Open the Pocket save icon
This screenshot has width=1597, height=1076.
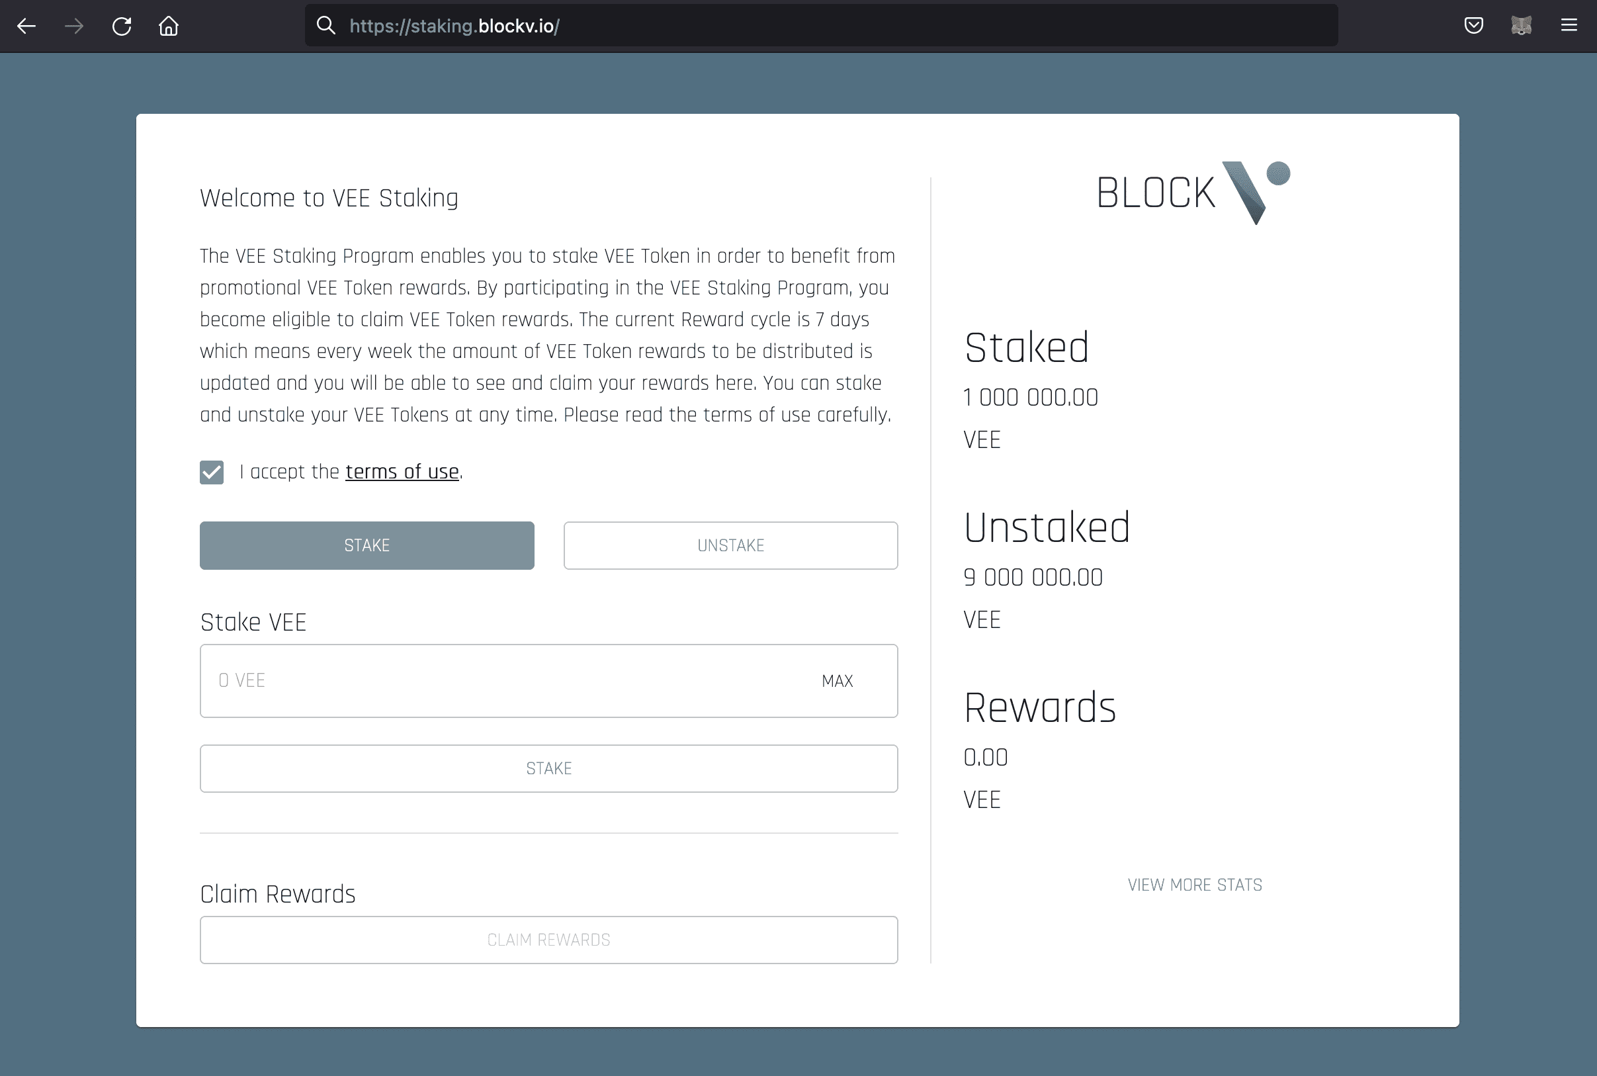click(x=1473, y=25)
